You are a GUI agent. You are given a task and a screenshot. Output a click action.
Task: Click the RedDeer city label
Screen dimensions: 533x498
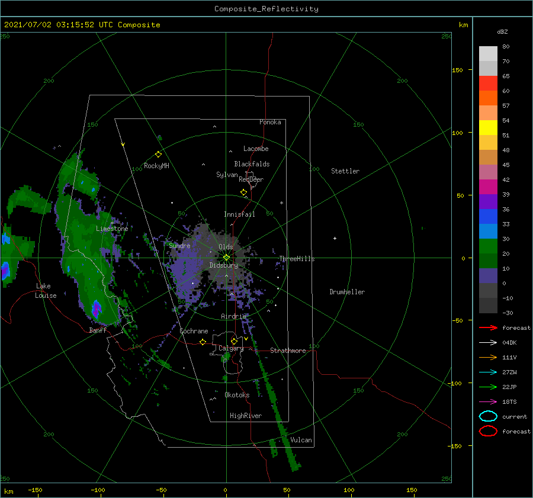pos(251,179)
